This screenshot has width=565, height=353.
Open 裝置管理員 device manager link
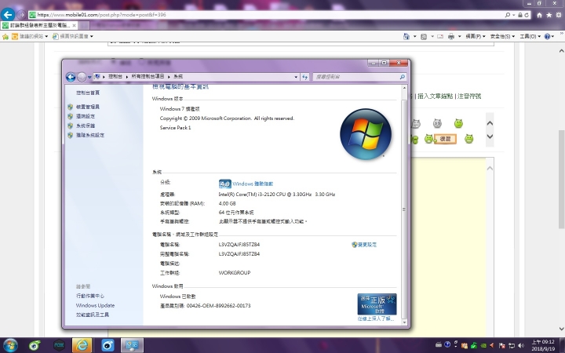(x=88, y=107)
